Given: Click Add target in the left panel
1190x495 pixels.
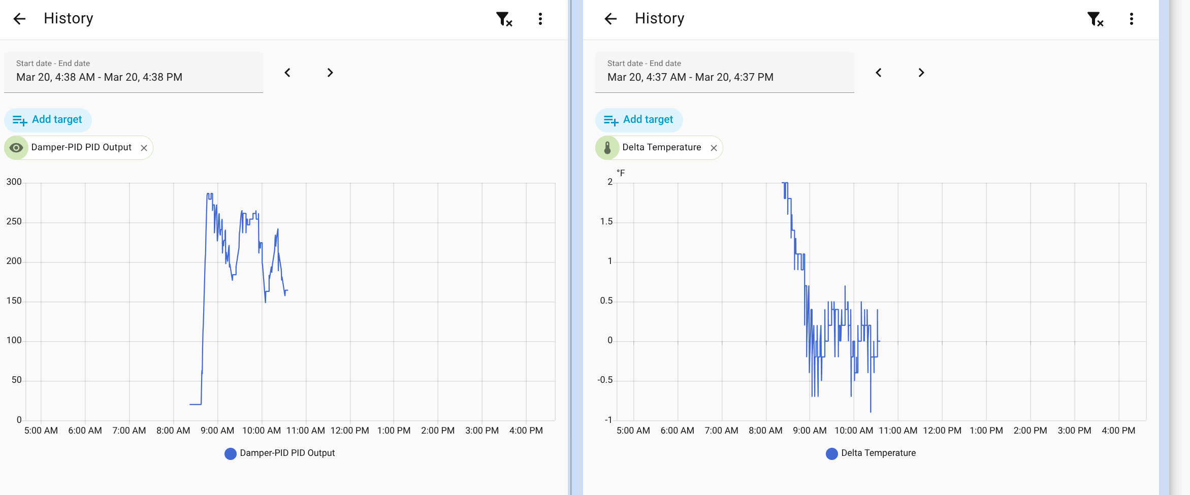Looking at the screenshot, I should 48,120.
